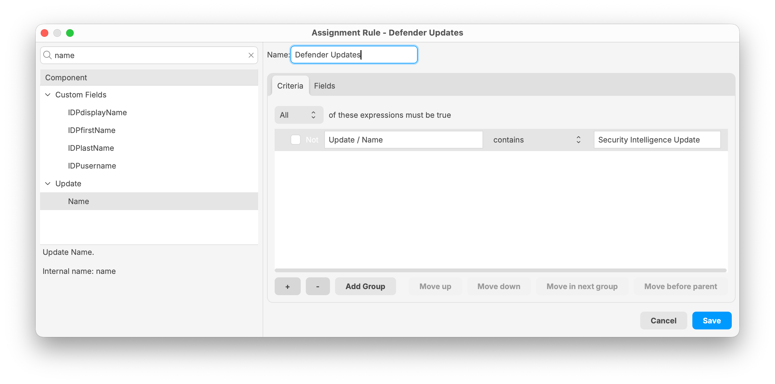The width and height of the screenshot is (775, 384).
Task: Select IDPlastName in the tree
Action: [149, 148]
